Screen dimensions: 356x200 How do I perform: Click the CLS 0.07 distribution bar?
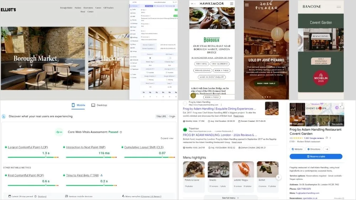(x=150, y=157)
